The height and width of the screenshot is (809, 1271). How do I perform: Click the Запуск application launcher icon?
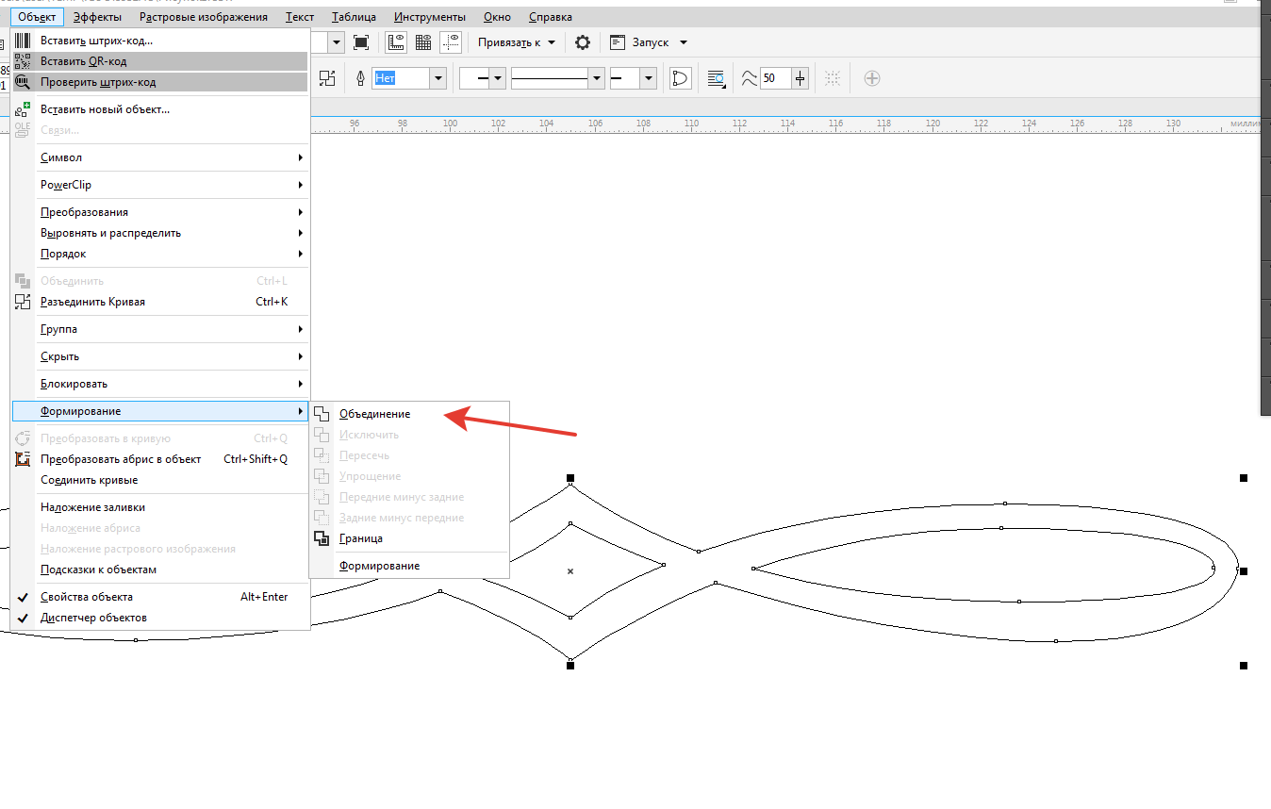618,42
